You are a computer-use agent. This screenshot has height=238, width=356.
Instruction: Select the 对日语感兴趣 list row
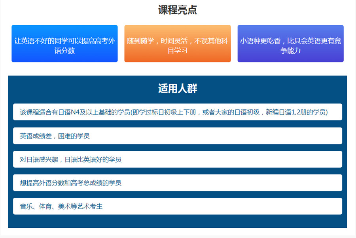tap(178, 159)
